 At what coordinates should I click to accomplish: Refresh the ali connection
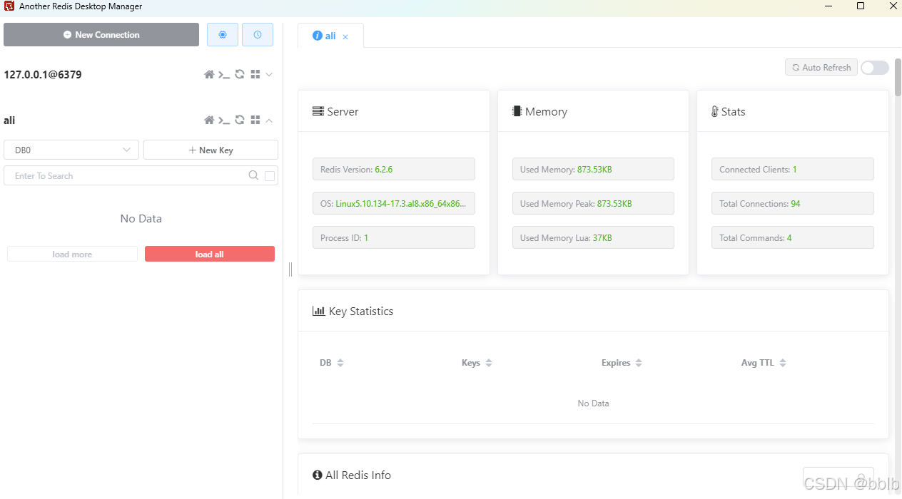click(x=240, y=120)
